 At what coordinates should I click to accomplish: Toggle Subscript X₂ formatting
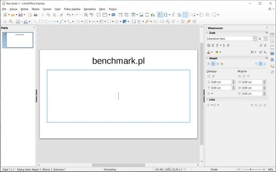tap(265, 52)
